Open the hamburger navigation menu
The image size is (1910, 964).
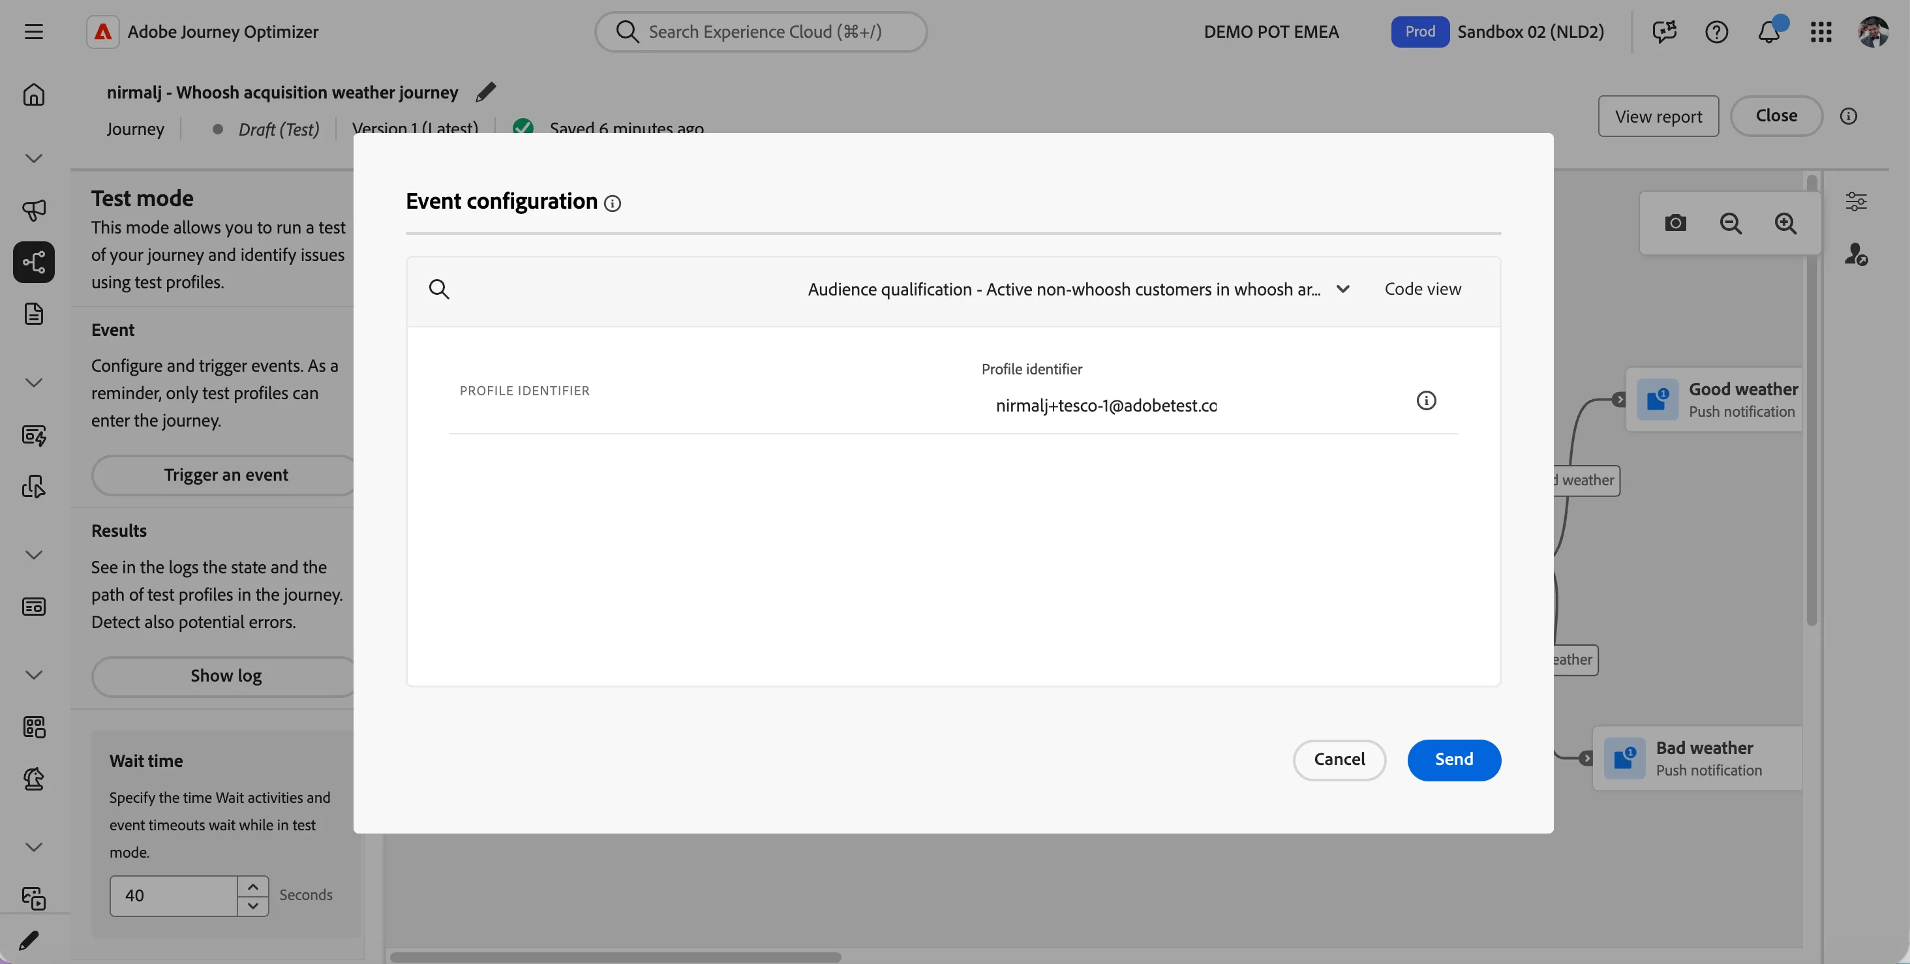(33, 32)
